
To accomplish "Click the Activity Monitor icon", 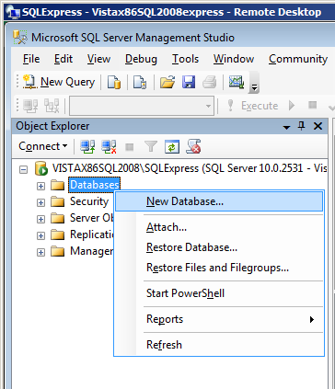I will (237, 82).
